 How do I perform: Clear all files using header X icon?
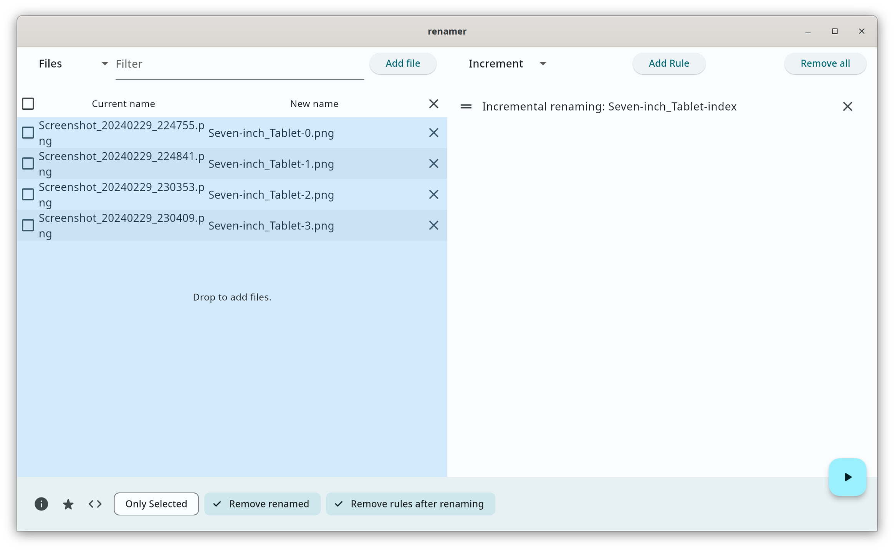(x=433, y=104)
